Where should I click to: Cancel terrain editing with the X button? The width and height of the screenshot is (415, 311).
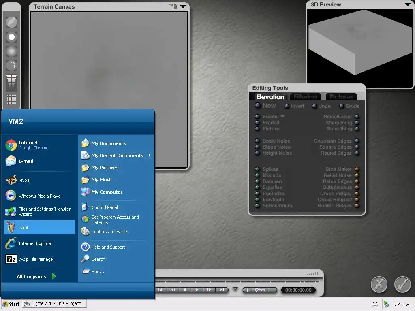(379, 285)
